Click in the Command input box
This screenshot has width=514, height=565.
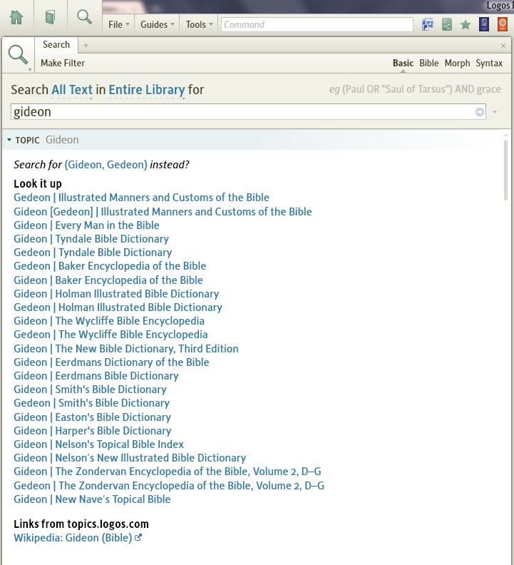click(317, 24)
